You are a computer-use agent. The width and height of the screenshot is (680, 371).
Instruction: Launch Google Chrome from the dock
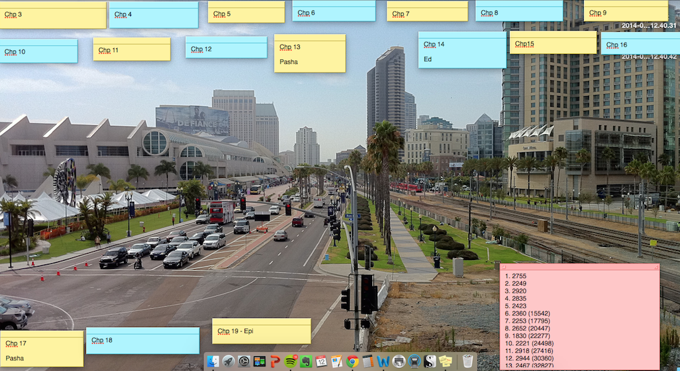click(352, 361)
